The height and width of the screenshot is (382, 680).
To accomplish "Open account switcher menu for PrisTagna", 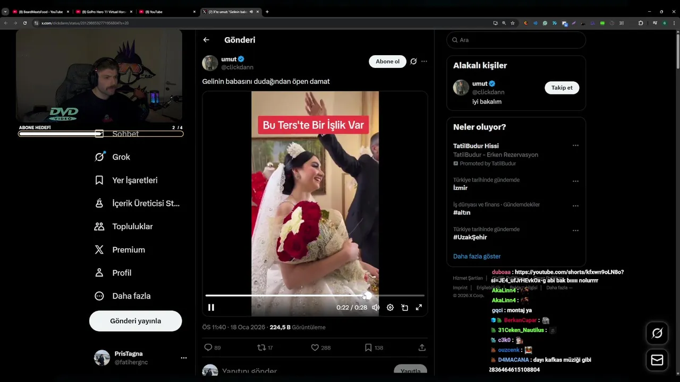I will [183, 358].
